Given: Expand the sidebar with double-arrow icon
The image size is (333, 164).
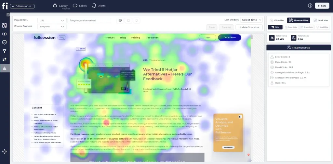Looking at the screenshot, I should click(x=8, y=15).
